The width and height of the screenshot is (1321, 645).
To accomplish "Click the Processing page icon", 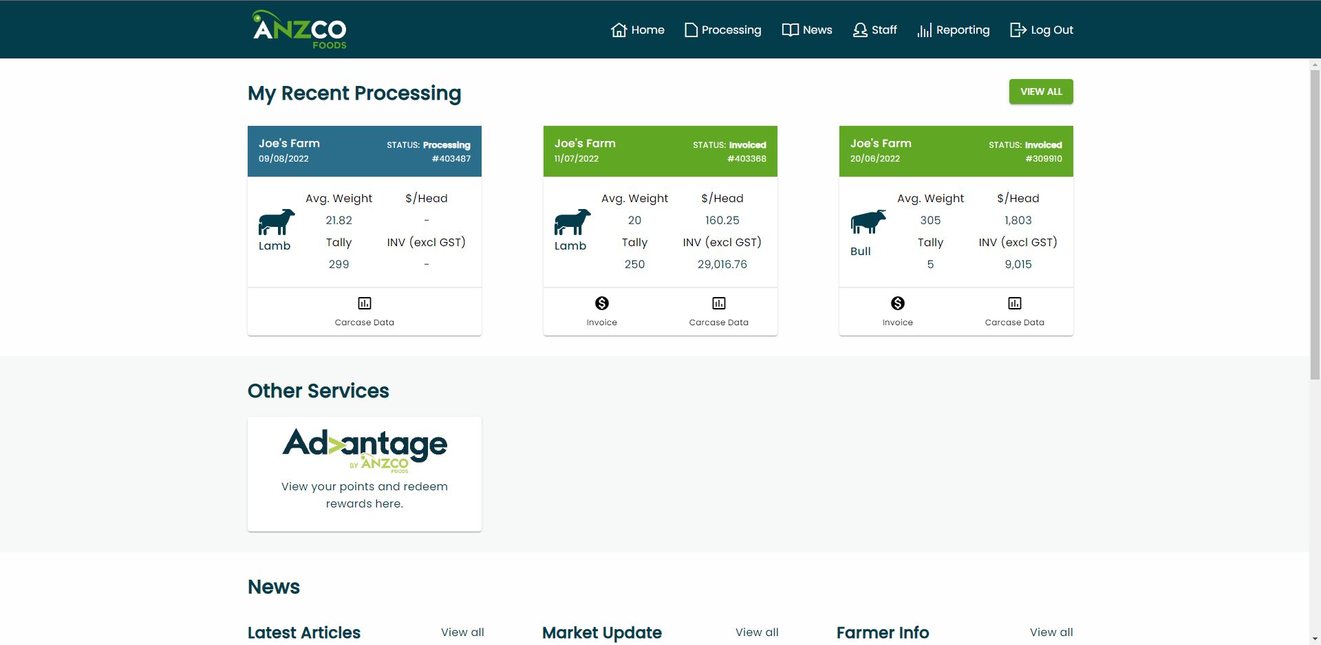I will point(691,30).
